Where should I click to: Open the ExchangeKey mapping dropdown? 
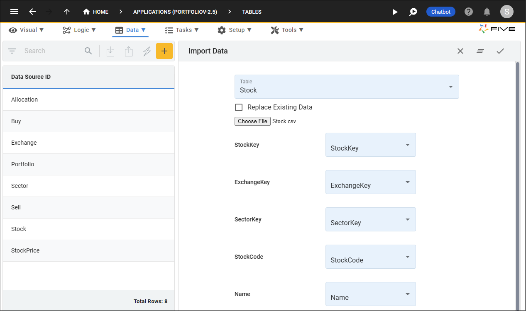pyautogui.click(x=371, y=182)
